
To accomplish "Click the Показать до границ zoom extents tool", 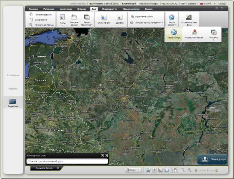I will (x=41, y=25).
